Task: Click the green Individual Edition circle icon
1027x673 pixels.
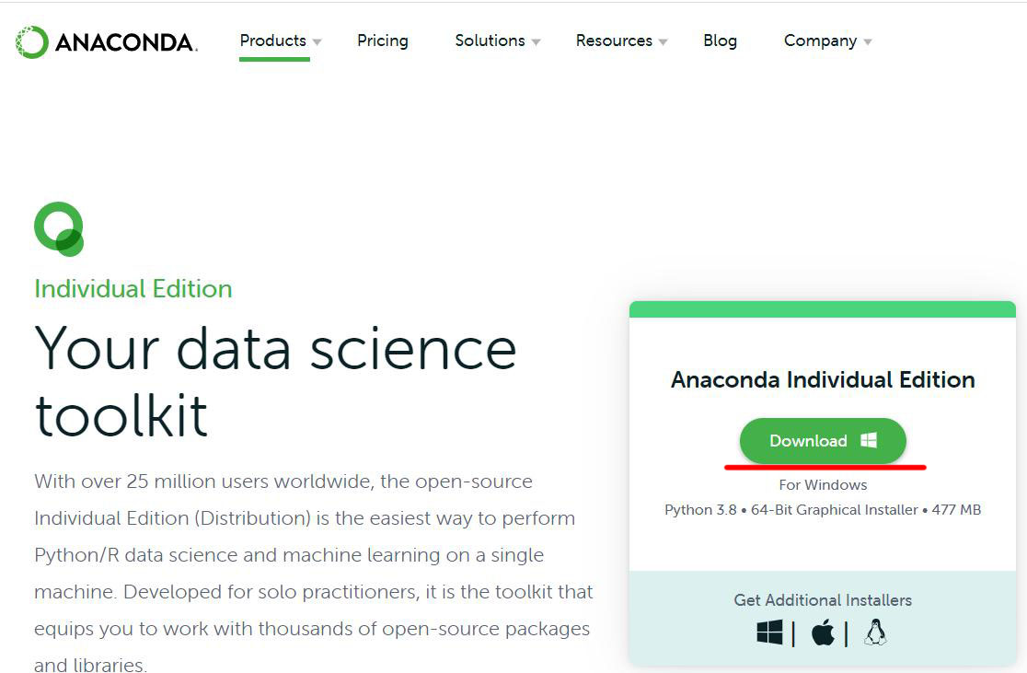Action: pos(59,228)
